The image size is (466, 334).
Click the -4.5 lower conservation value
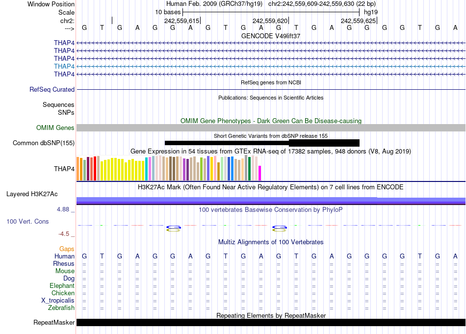click(x=64, y=234)
